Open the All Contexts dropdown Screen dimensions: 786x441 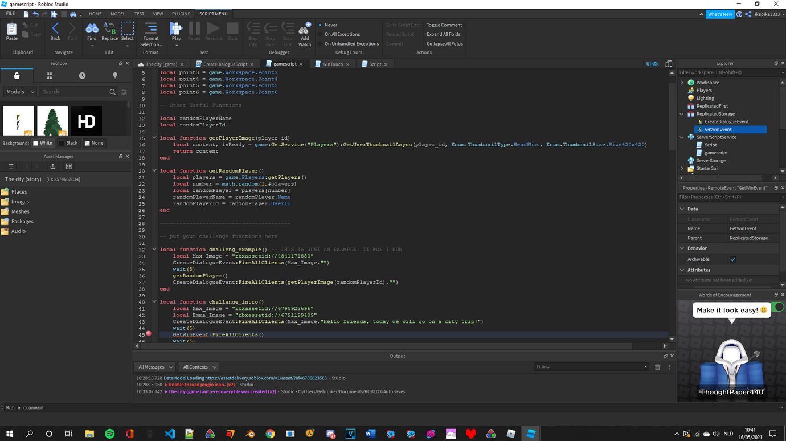[x=199, y=367]
